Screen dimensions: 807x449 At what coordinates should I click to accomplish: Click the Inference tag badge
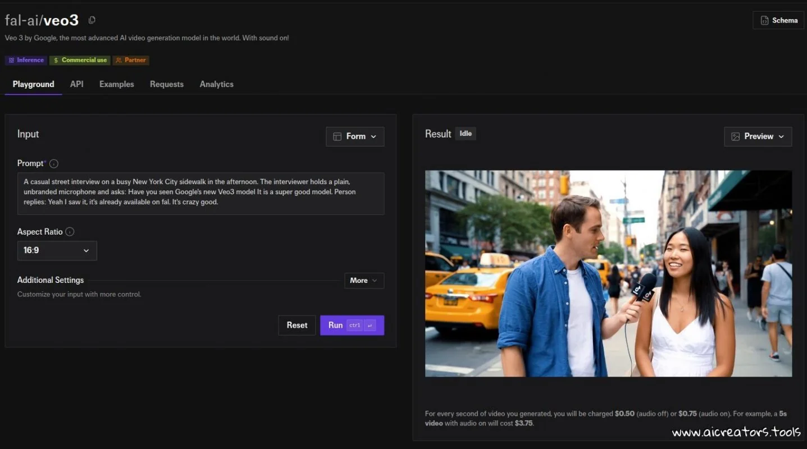[26, 60]
